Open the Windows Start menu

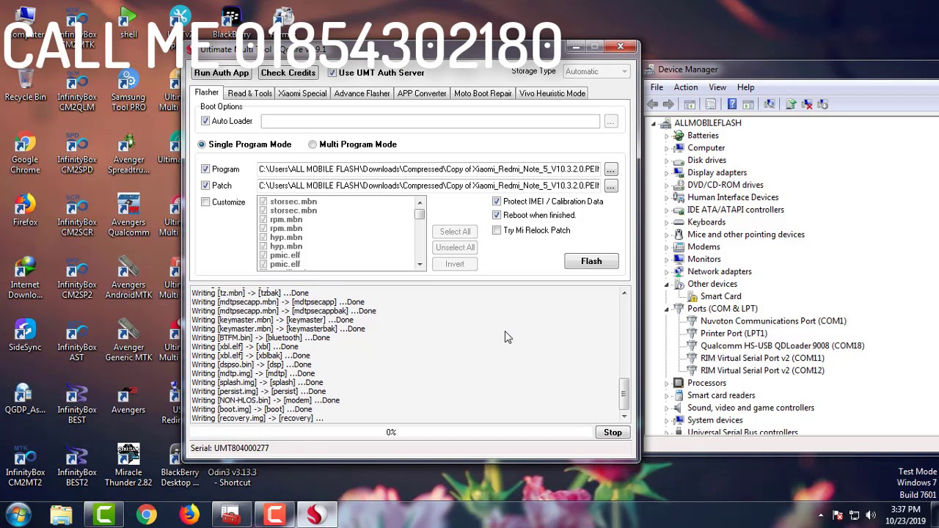(x=18, y=514)
